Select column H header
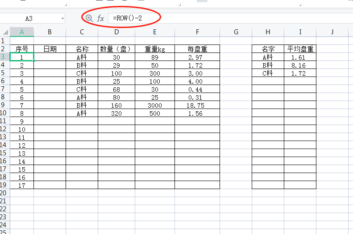 (x=268, y=32)
